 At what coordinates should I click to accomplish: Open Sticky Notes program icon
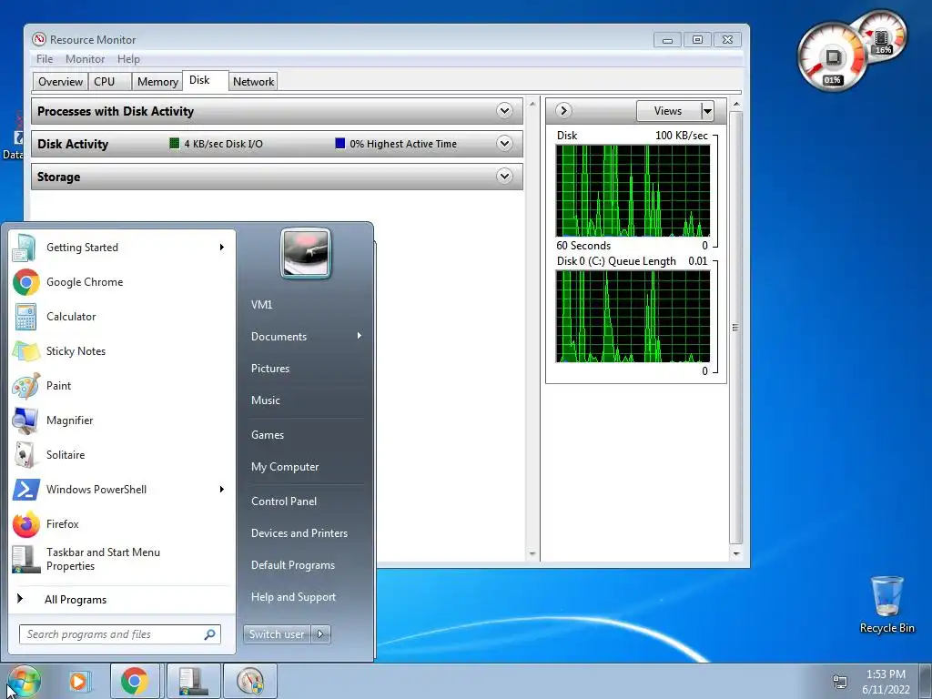coord(26,350)
